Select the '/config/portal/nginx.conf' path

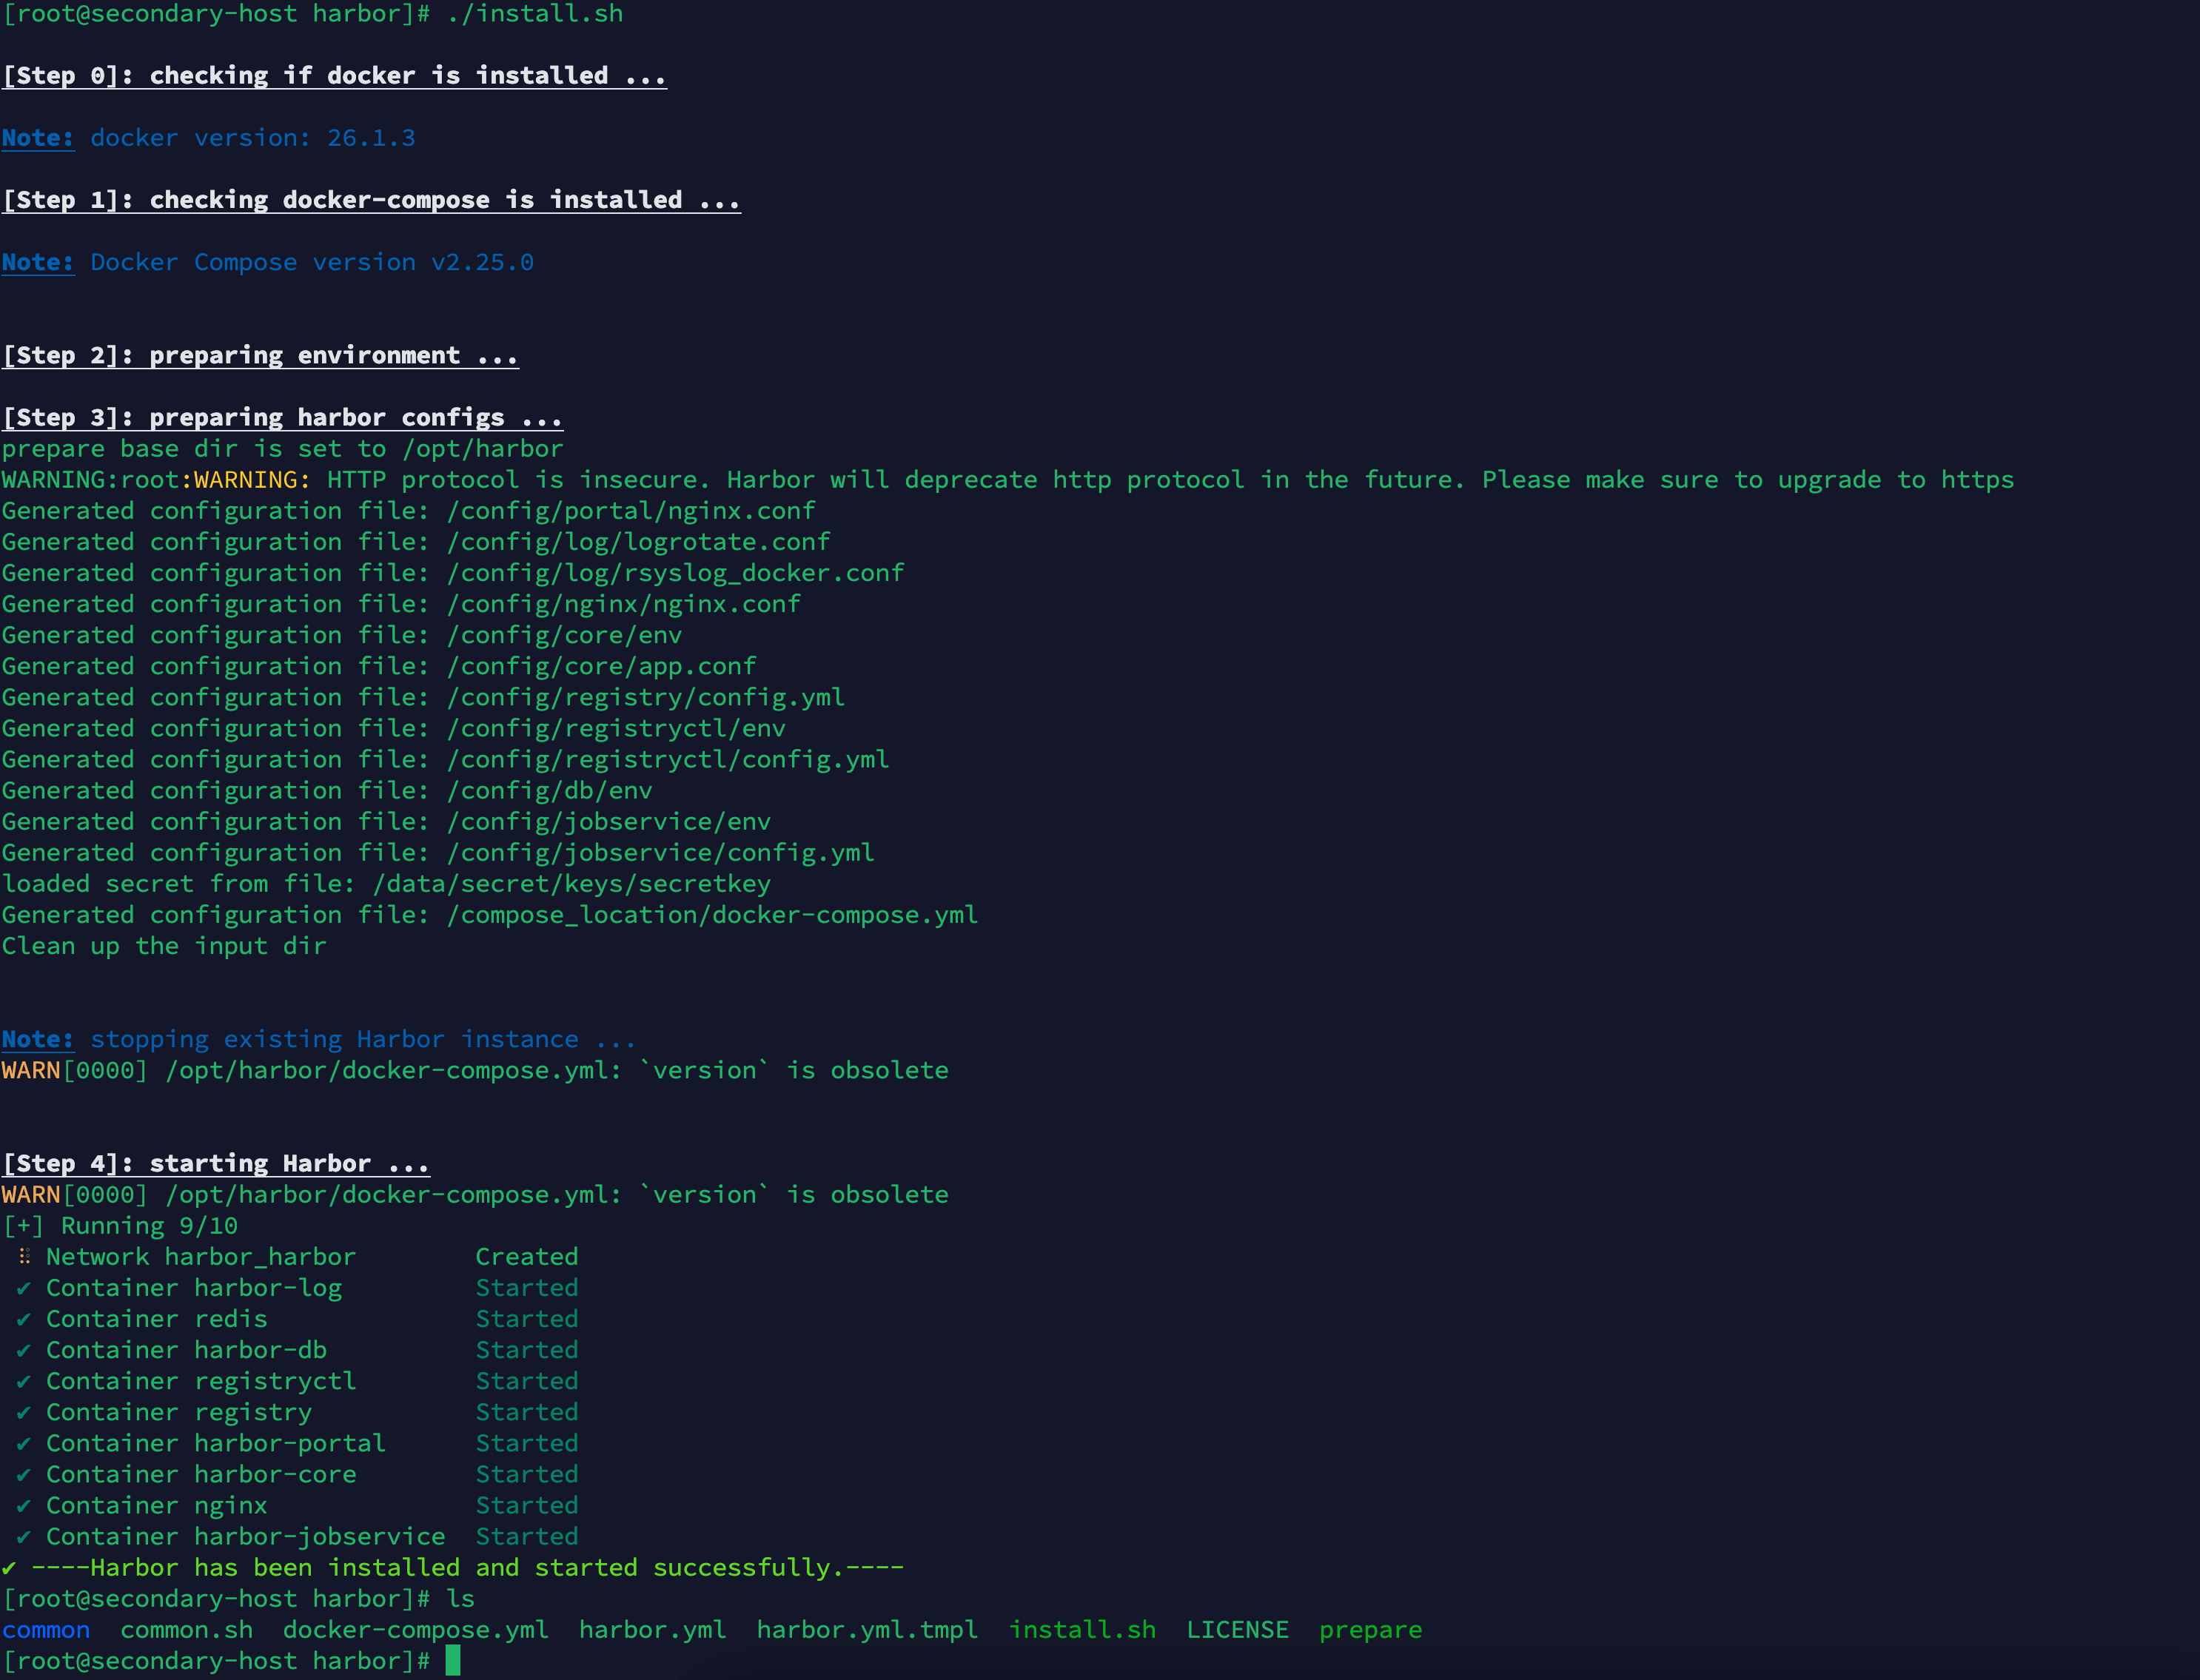coord(631,511)
